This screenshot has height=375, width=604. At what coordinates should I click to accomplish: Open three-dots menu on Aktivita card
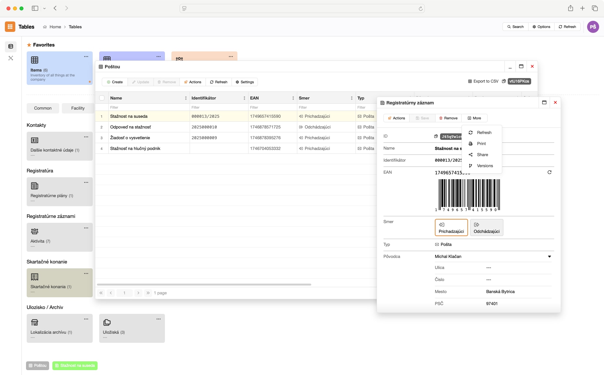(86, 228)
